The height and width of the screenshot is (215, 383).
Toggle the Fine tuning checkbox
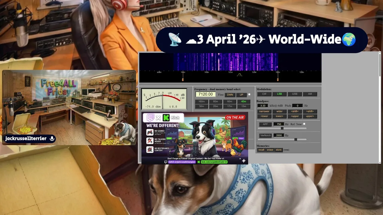[249, 95]
